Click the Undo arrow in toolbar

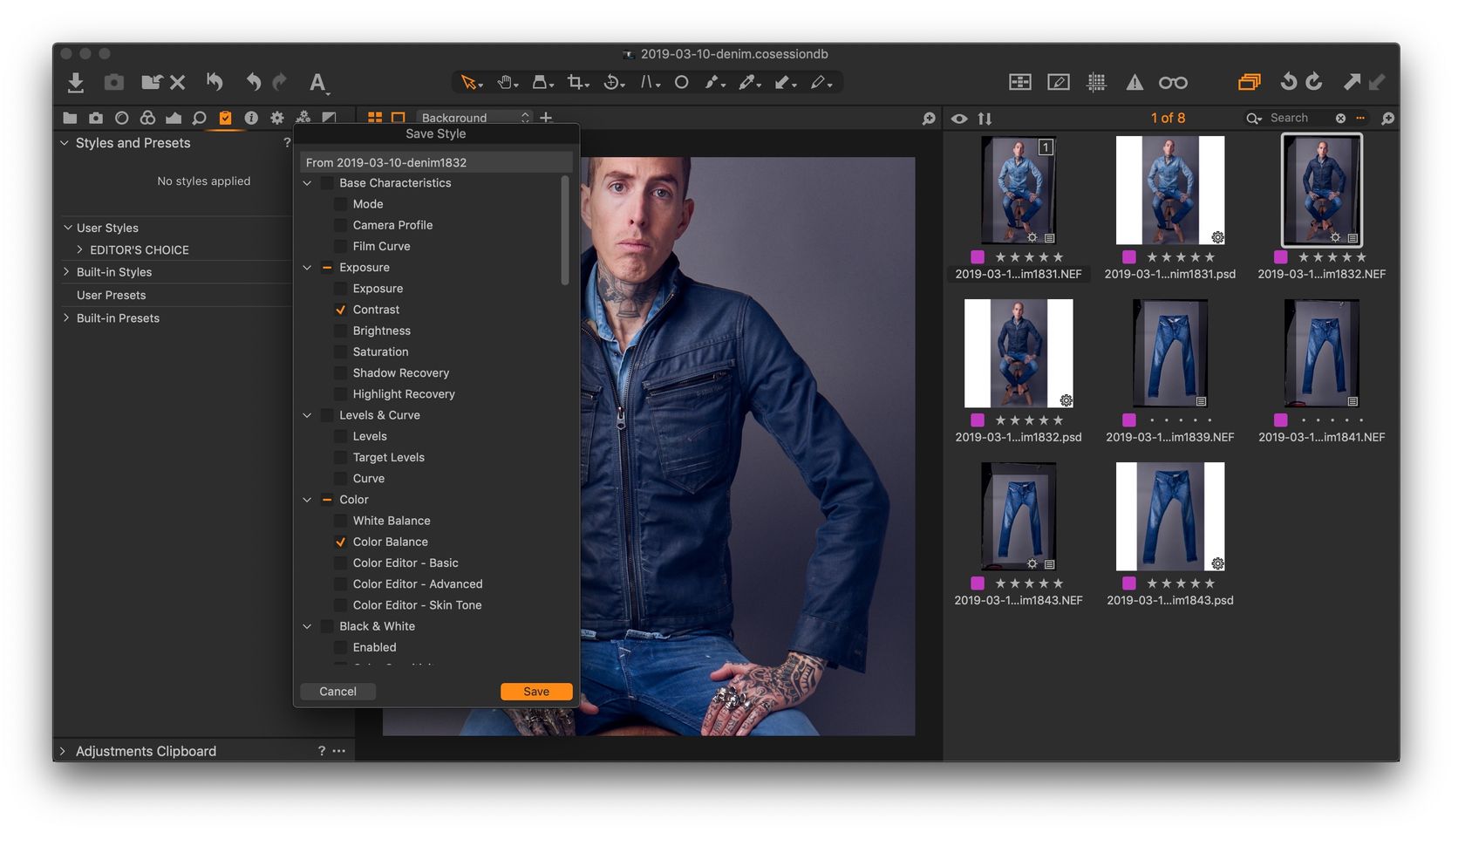[x=253, y=82]
